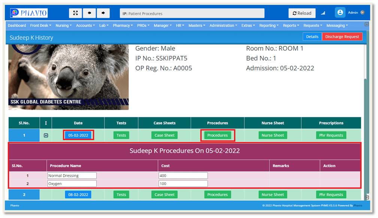Open the Reporting menu
The image size is (378, 218).
(269, 25)
